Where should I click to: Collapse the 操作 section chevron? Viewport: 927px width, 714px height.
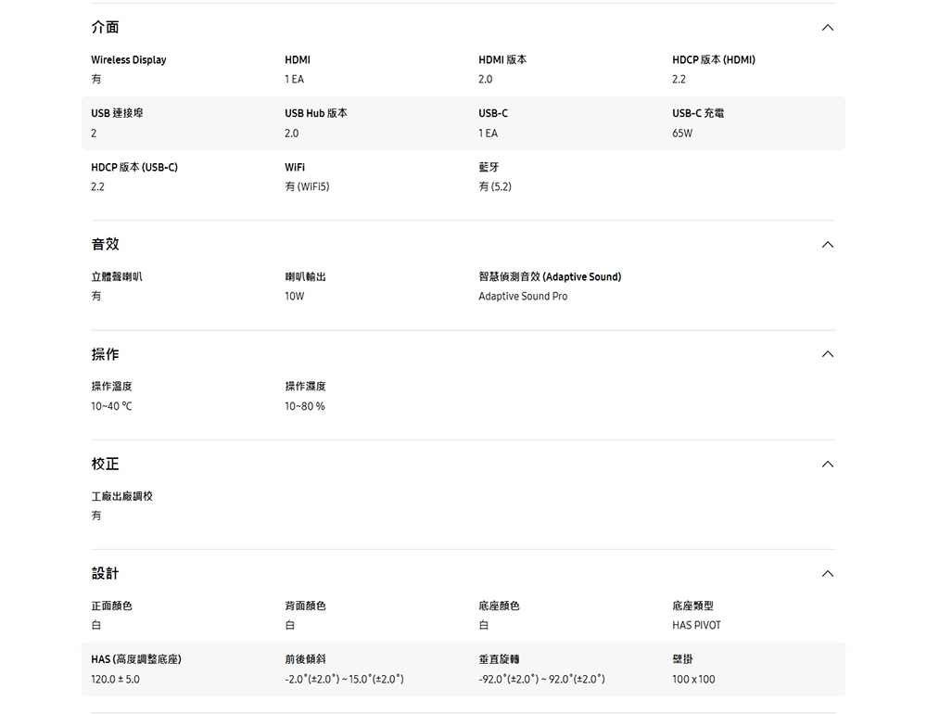(828, 353)
